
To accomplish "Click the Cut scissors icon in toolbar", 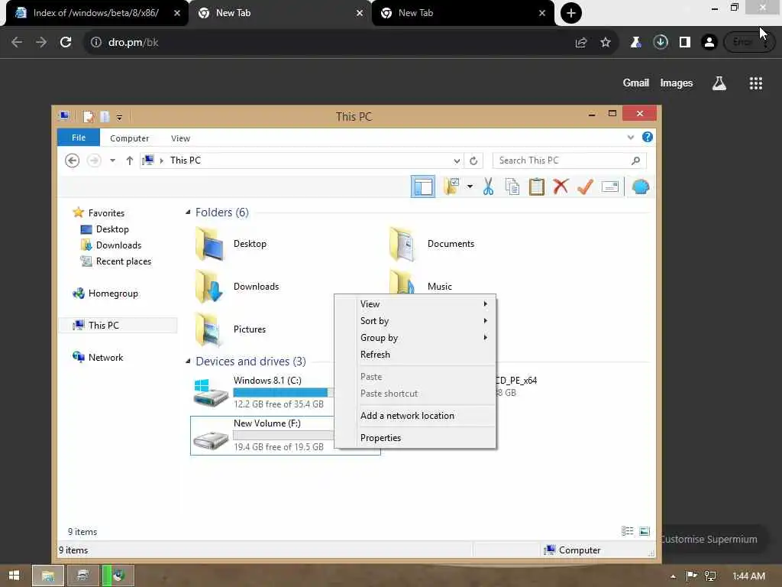I will click(x=488, y=186).
